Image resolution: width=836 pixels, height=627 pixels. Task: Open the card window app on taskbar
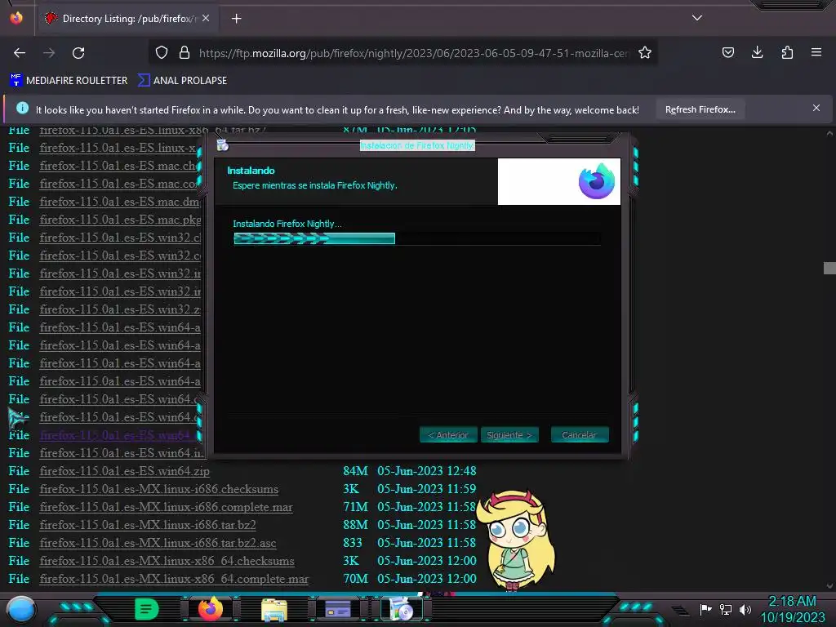point(338,609)
